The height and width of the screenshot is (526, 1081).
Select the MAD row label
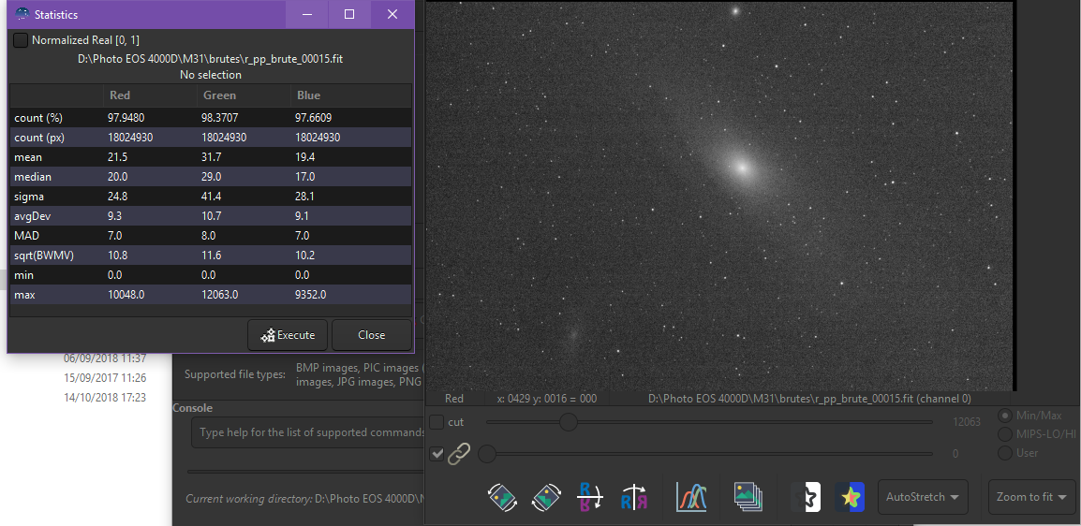coord(26,236)
